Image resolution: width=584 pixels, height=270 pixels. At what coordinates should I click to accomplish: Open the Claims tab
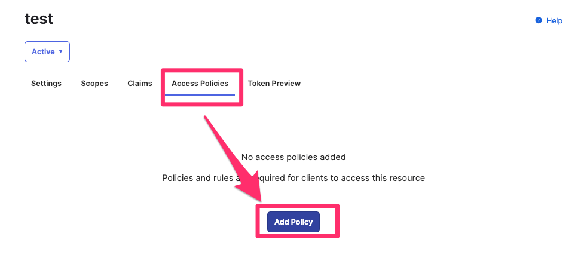click(x=140, y=84)
